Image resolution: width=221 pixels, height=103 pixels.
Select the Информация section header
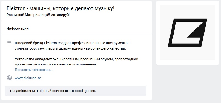(18, 28)
